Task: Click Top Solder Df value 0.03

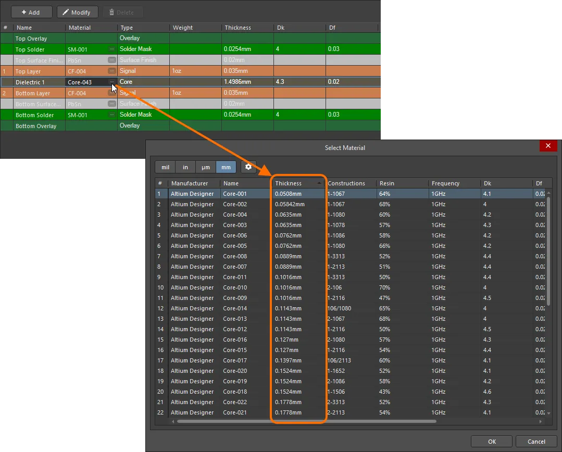Action: pyautogui.click(x=353, y=49)
